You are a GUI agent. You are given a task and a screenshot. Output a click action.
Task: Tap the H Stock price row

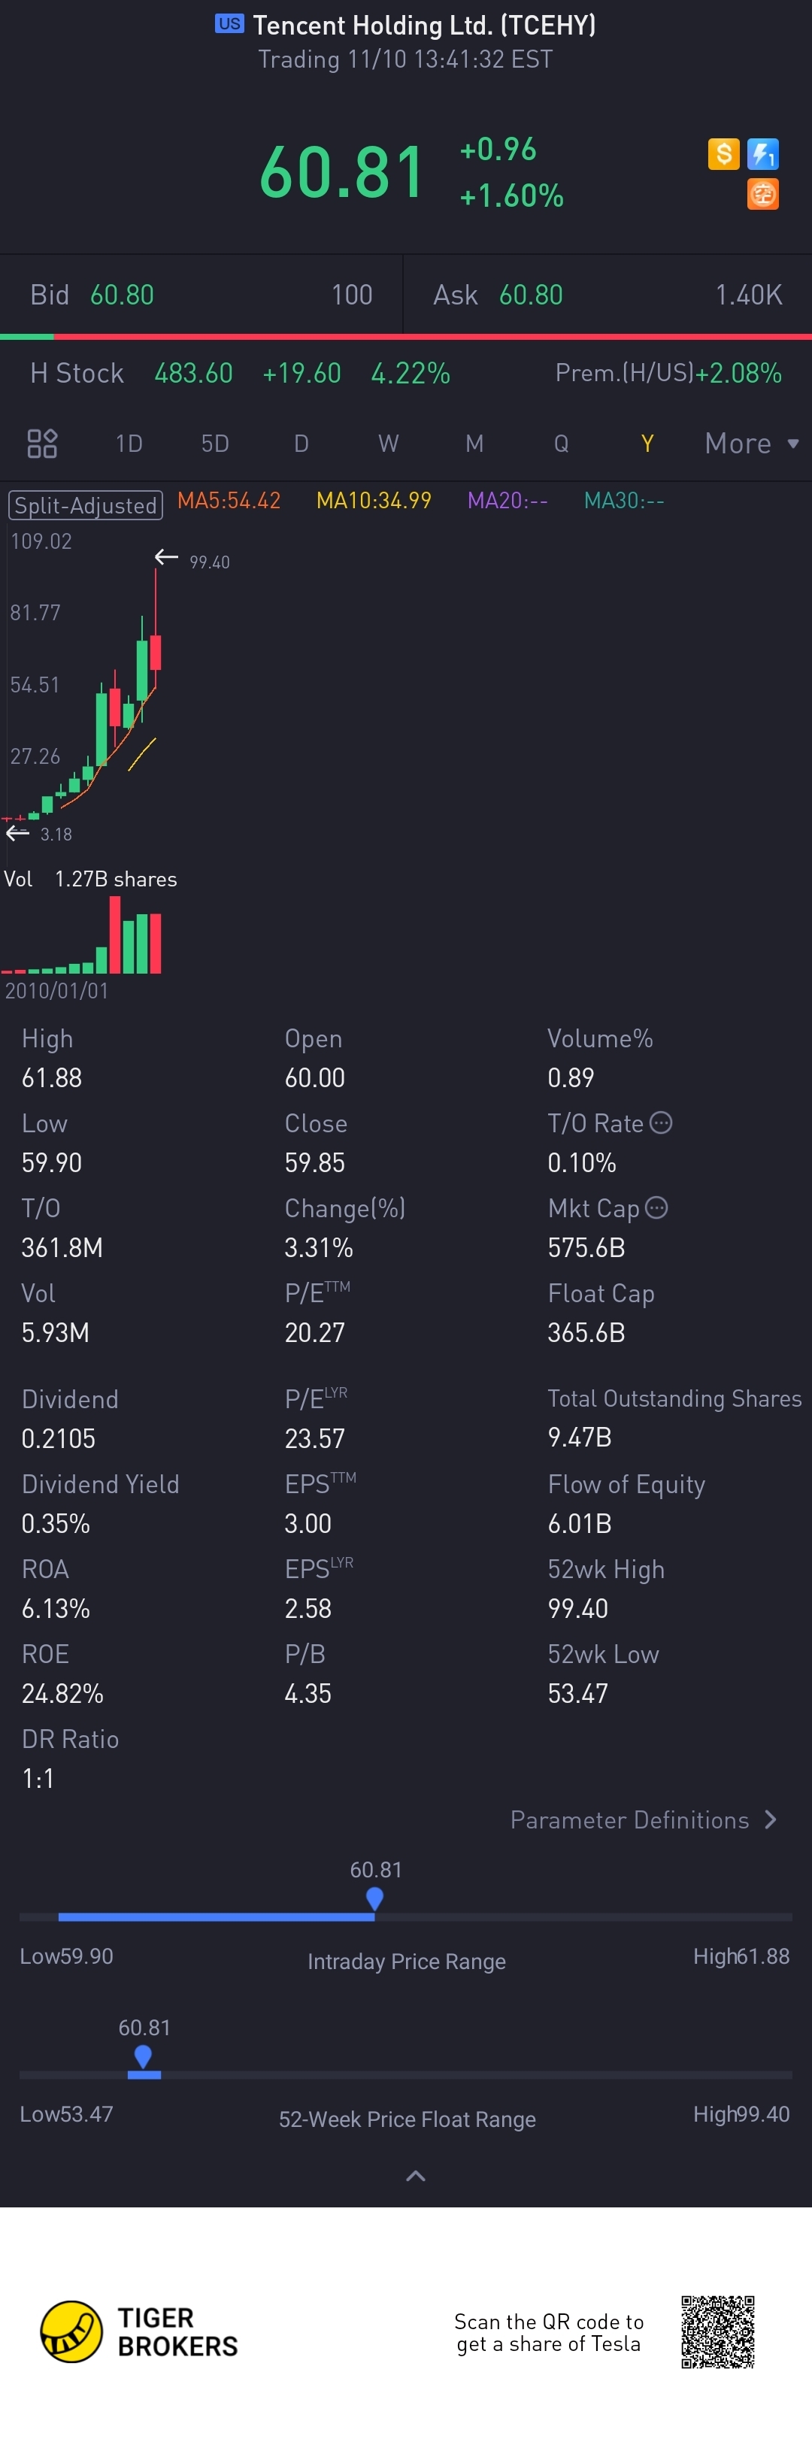[x=238, y=373]
